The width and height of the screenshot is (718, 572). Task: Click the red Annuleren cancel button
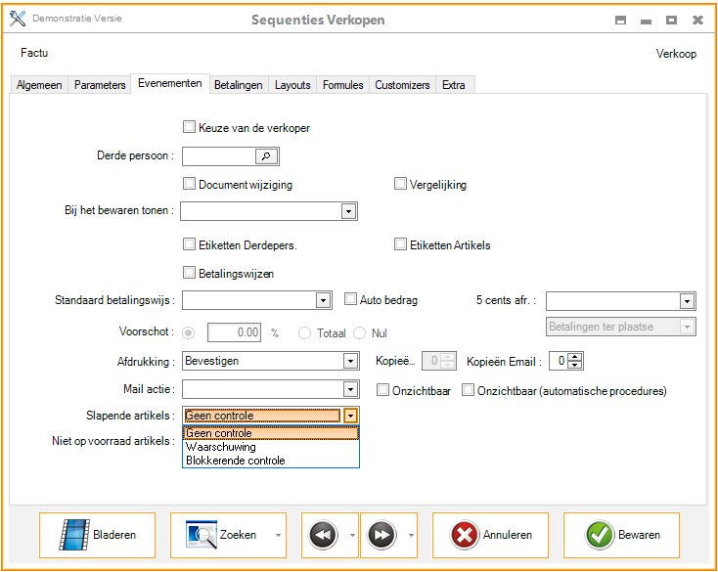coord(490,535)
